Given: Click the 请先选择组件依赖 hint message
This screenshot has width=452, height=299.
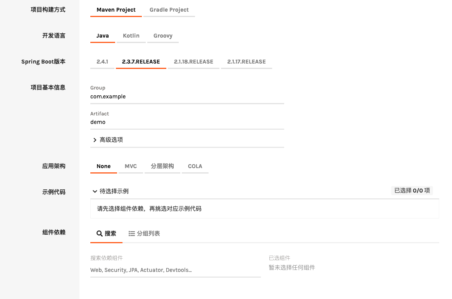Looking at the screenshot, I should tap(149, 208).
